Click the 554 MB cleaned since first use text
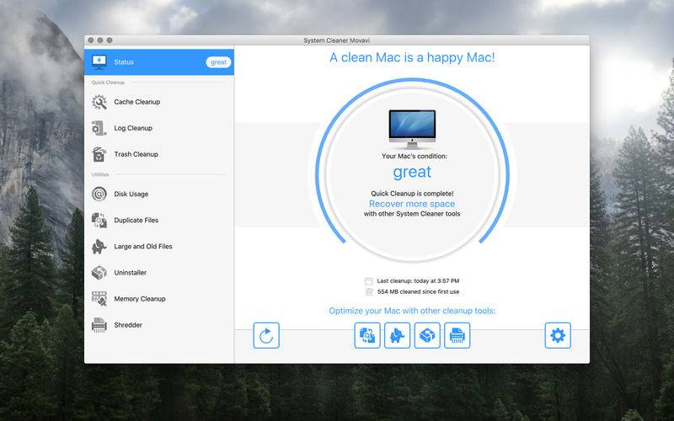The height and width of the screenshot is (421, 674). [418, 291]
